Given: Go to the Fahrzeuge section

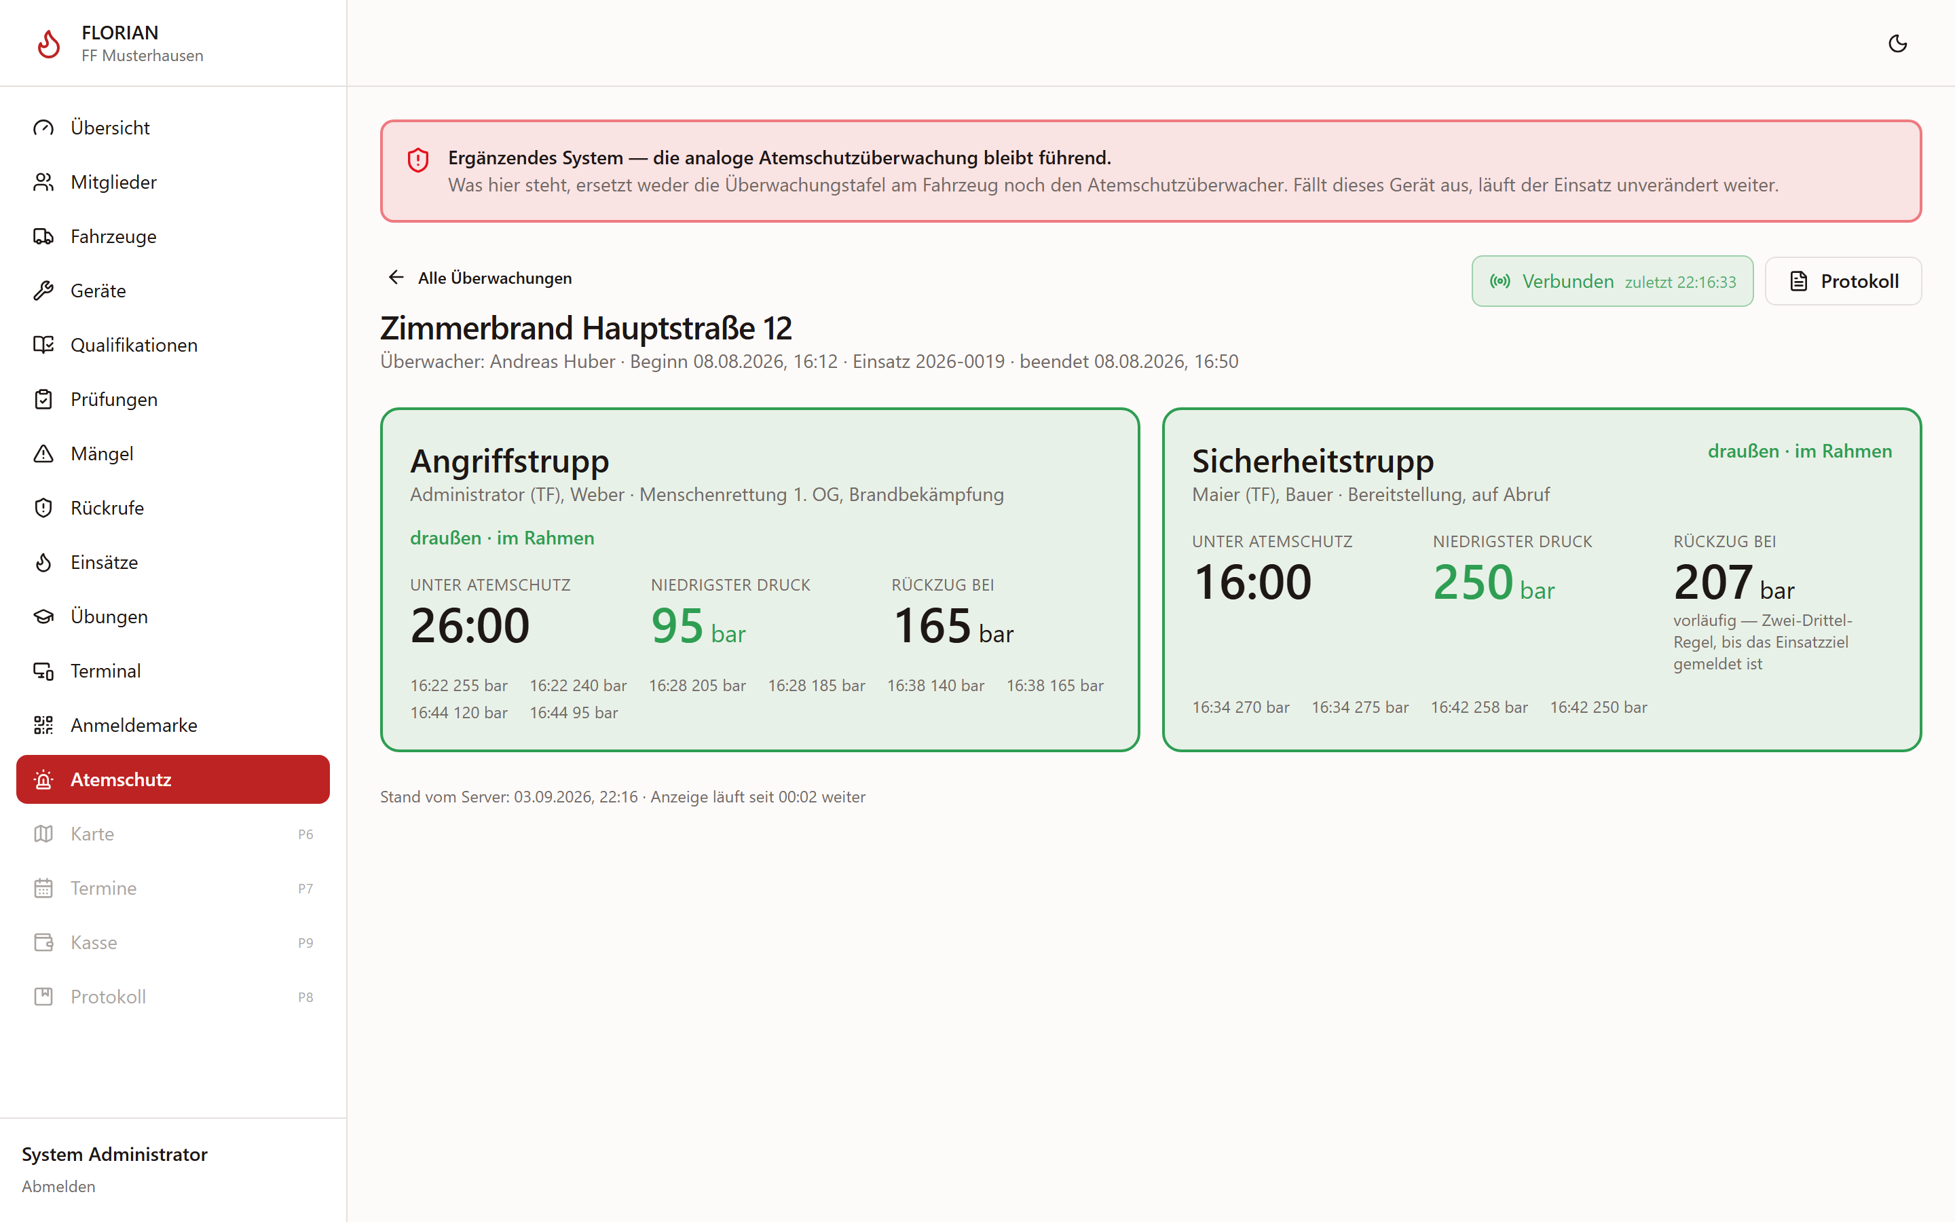Looking at the screenshot, I should (173, 236).
